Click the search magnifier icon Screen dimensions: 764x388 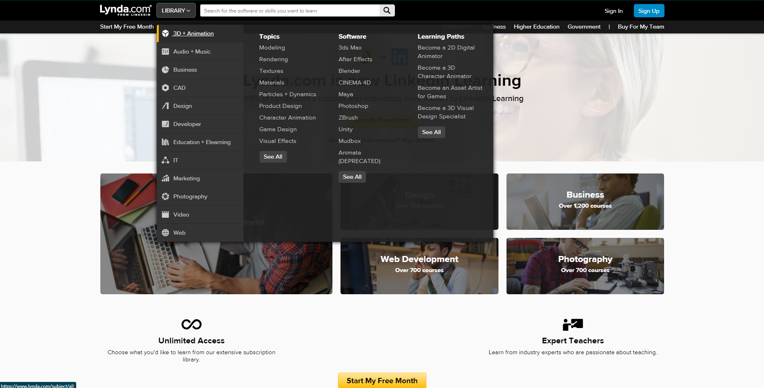coord(387,10)
